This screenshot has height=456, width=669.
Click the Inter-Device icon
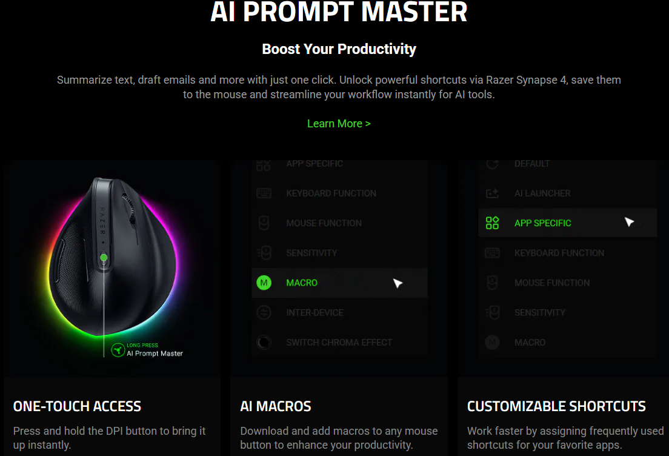[x=264, y=312]
